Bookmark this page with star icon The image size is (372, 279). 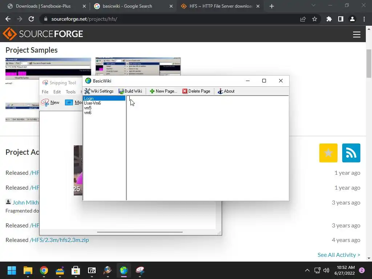click(x=315, y=19)
